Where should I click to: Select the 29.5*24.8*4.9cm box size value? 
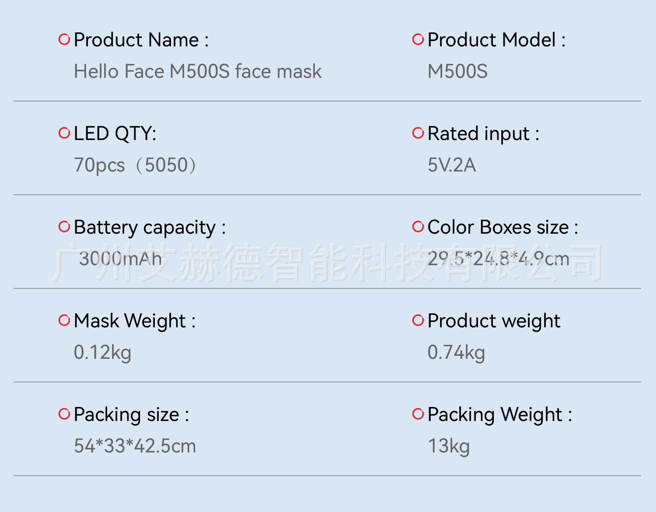tap(499, 259)
